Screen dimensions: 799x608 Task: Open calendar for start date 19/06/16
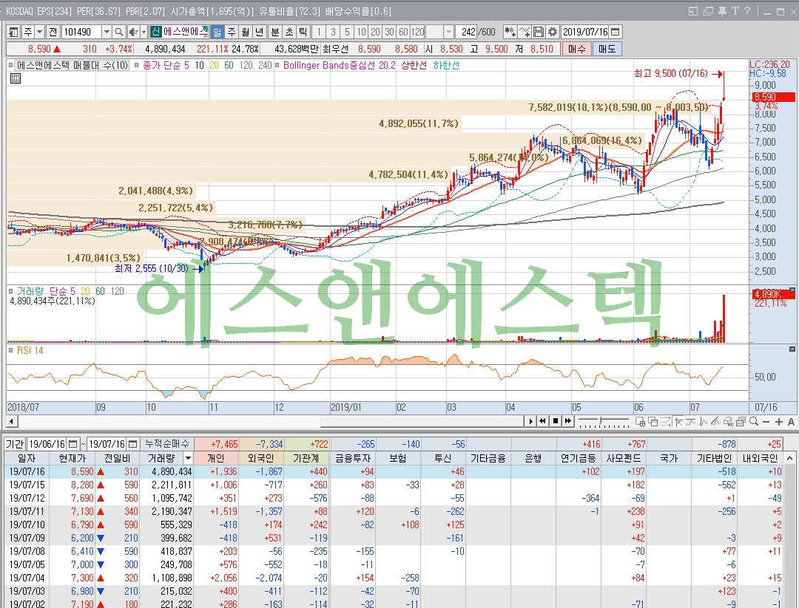73,444
